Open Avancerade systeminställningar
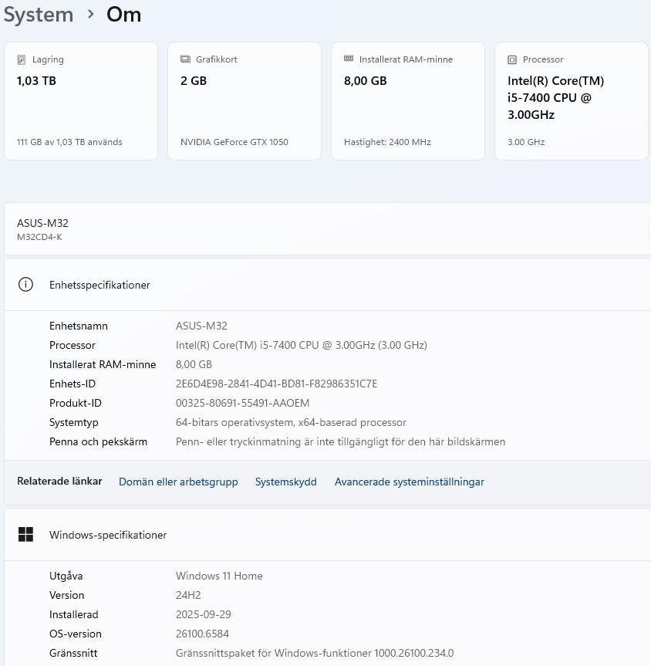The width and height of the screenshot is (651, 666). [409, 482]
